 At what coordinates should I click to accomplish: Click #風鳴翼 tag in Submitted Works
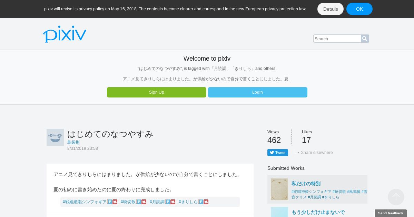pos(354,192)
